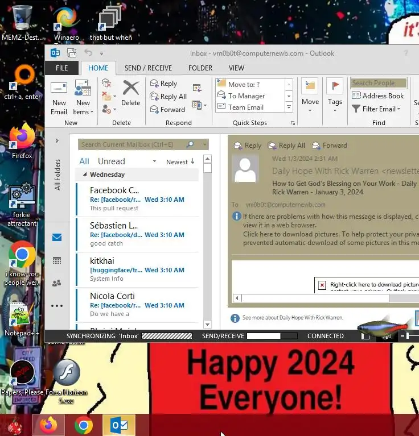This screenshot has width=419, height=436.
Task: Open Chrome from the taskbar
Action: point(84,425)
